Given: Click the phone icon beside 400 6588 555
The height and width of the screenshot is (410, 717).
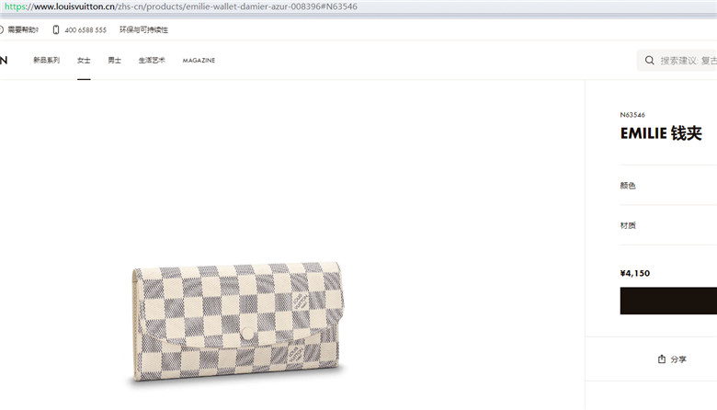Looking at the screenshot, I should click(56, 29).
